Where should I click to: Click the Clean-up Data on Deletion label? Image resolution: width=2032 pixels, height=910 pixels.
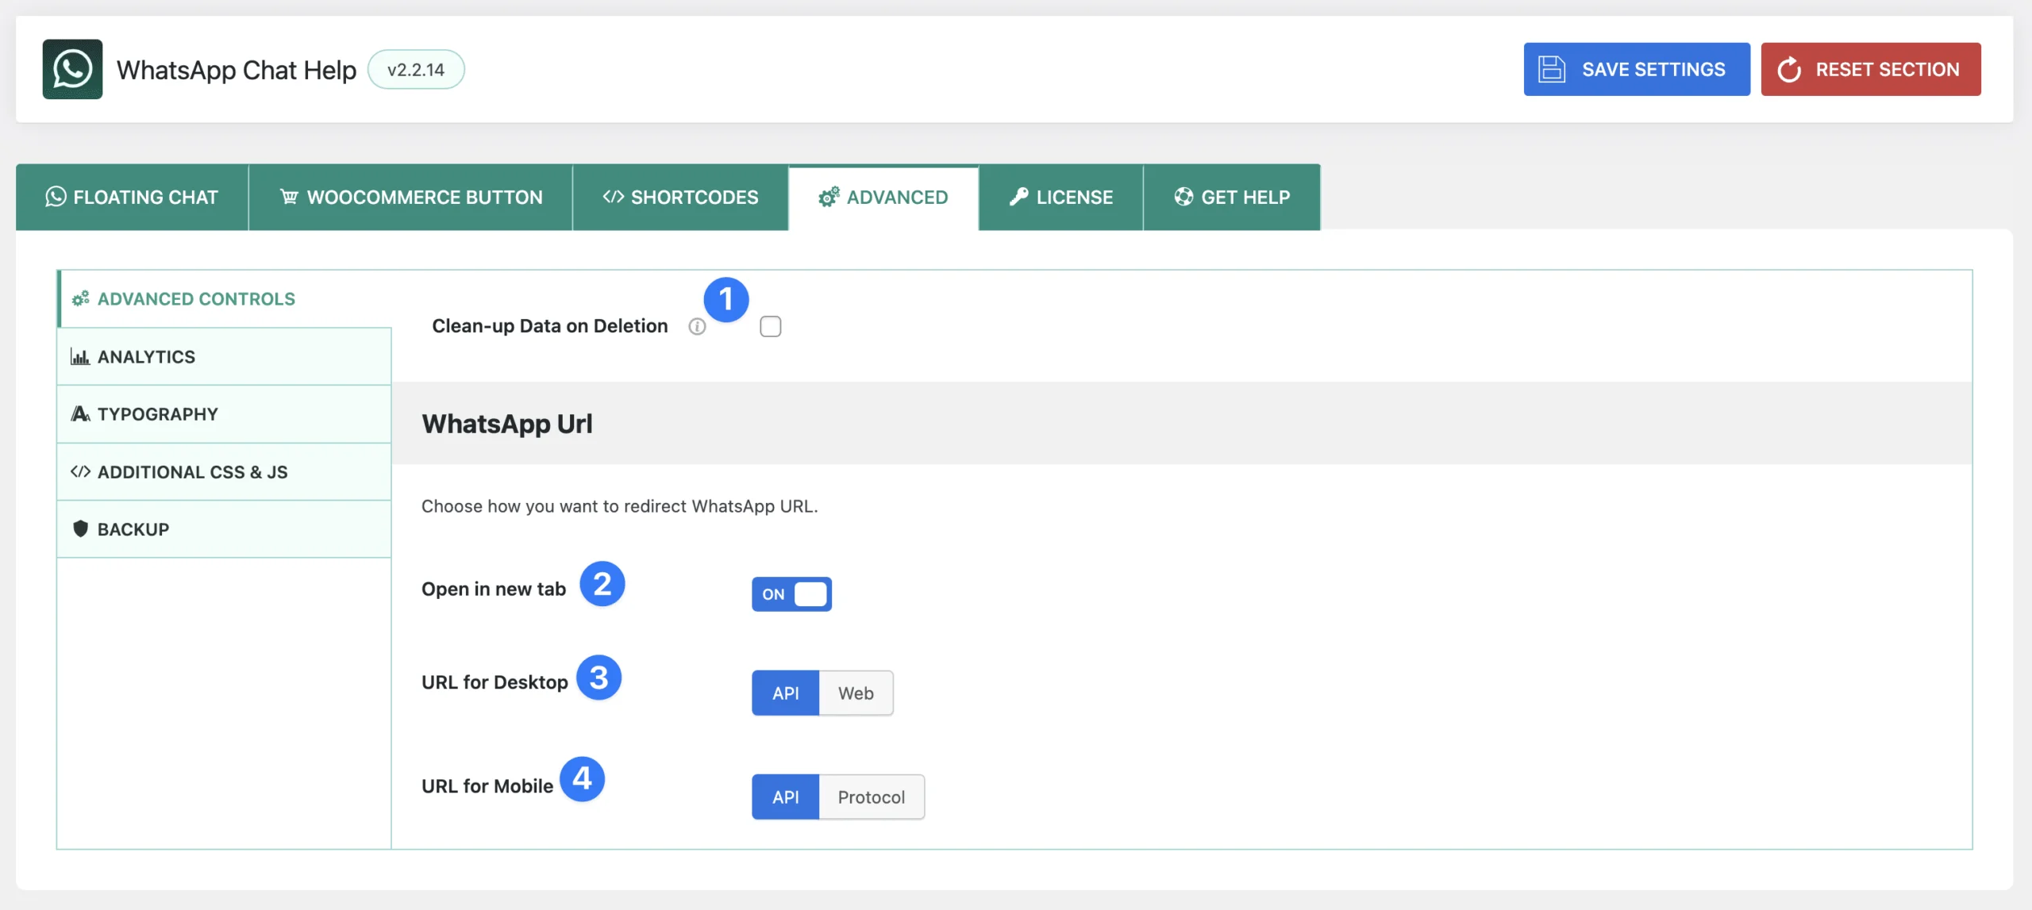pyautogui.click(x=550, y=326)
